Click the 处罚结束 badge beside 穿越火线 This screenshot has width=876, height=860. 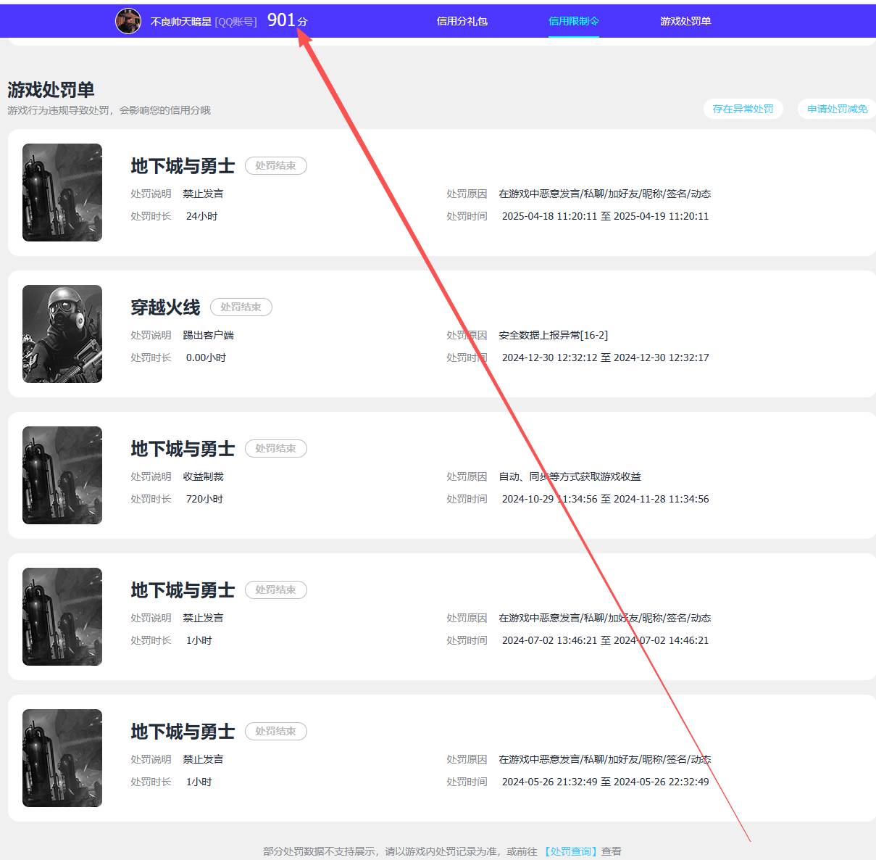tap(241, 307)
